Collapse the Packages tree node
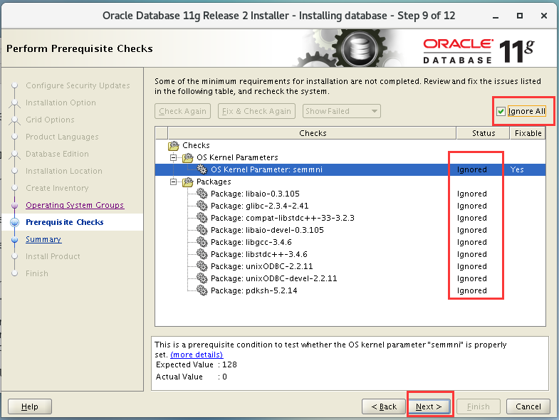The width and height of the screenshot is (559, 420). pyautogui.click(x=173, y=182)
